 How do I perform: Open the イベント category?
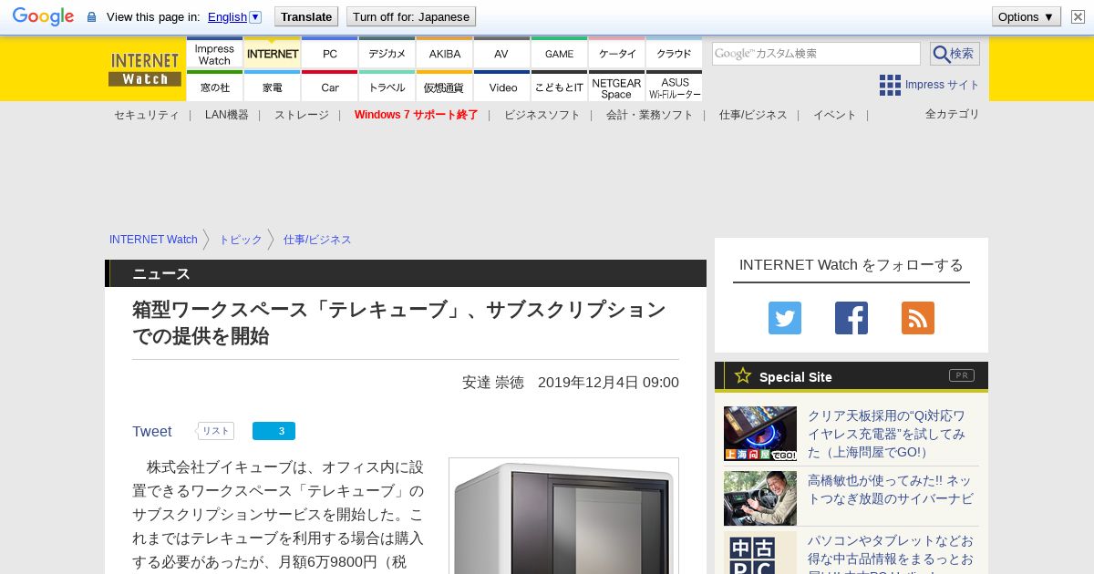[x=834, y=115]
